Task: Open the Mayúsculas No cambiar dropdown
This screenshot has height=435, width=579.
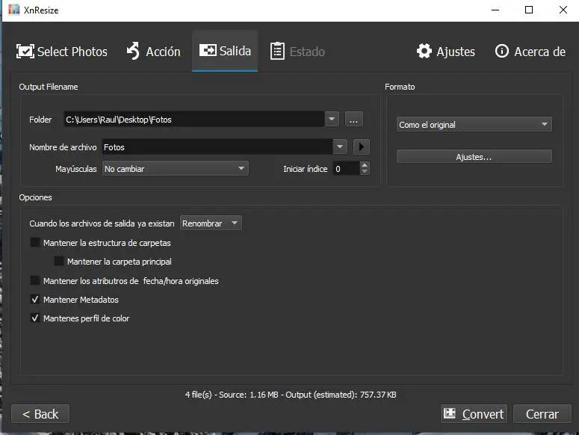Action: click(x=176, y=168)
